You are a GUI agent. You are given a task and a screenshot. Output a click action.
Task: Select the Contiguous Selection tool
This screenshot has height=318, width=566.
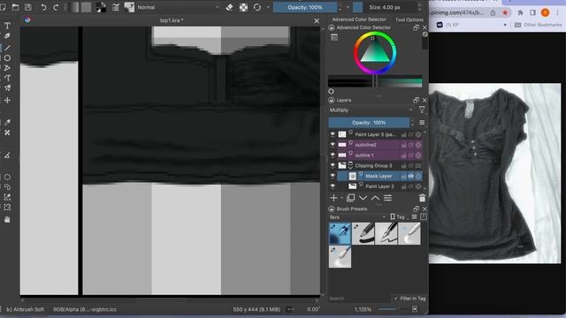click(x=7, y=197)
